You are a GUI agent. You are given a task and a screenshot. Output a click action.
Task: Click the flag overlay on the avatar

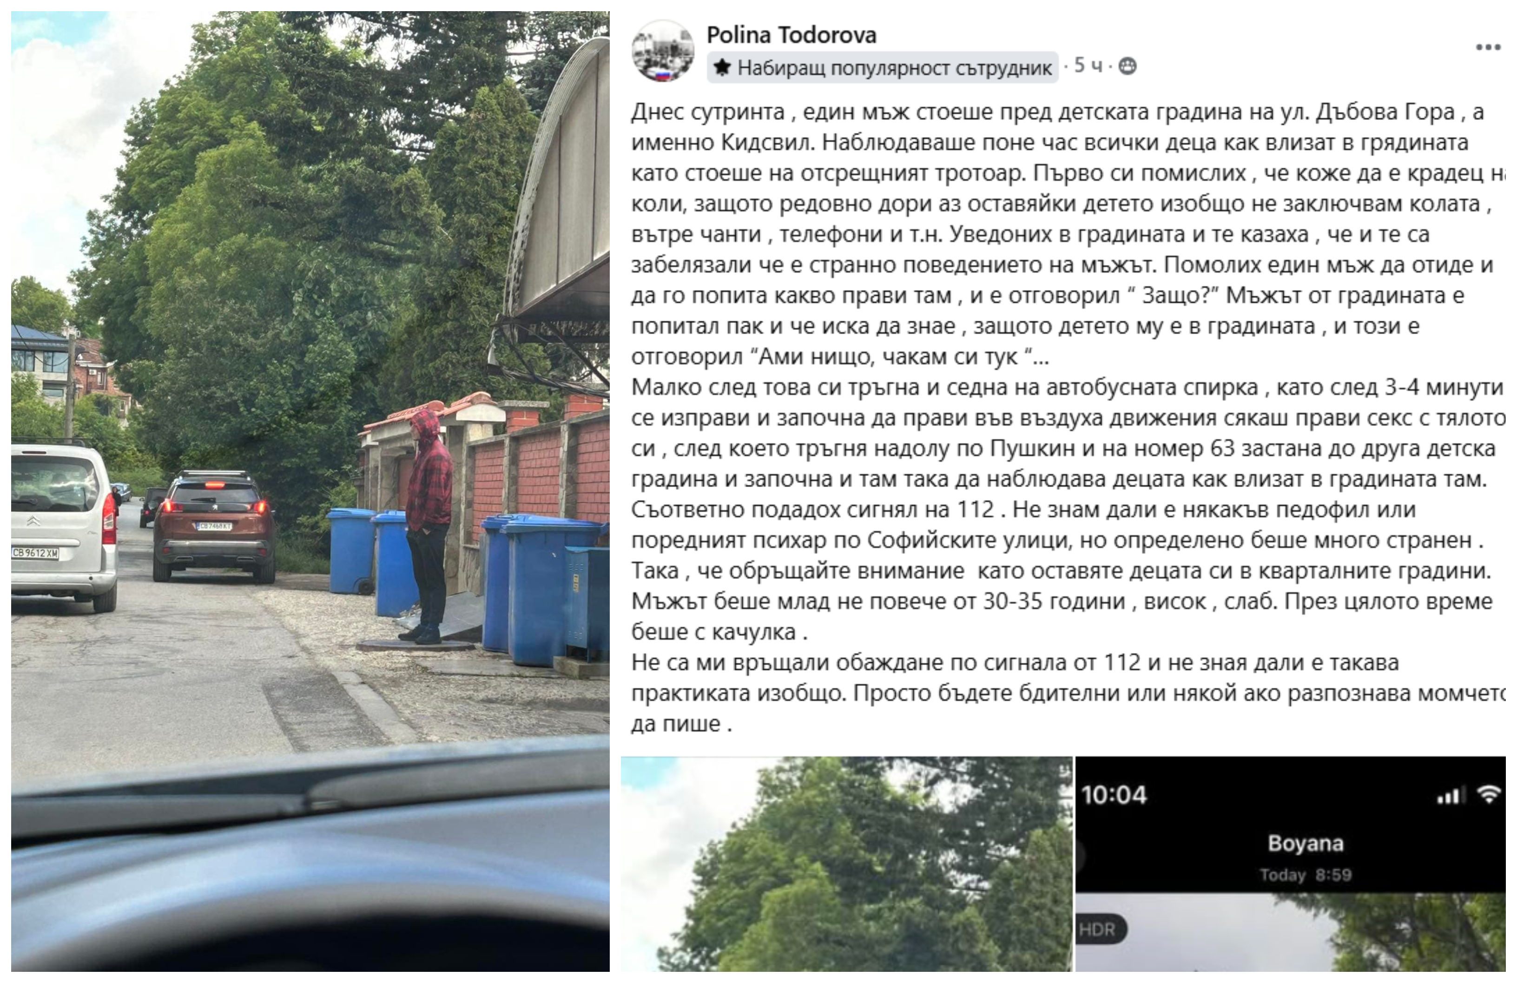[663, 74]
